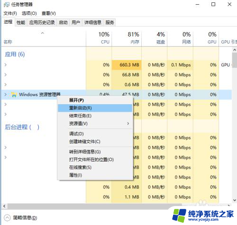Choose 结束任务(E) in context menu
The image size is (237, 225).
point(95,116)
